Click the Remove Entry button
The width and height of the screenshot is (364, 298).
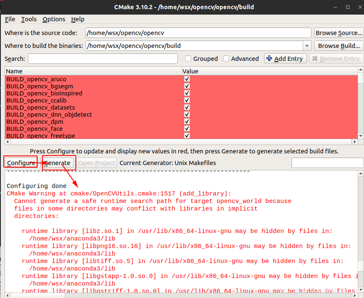click(337, 58)
